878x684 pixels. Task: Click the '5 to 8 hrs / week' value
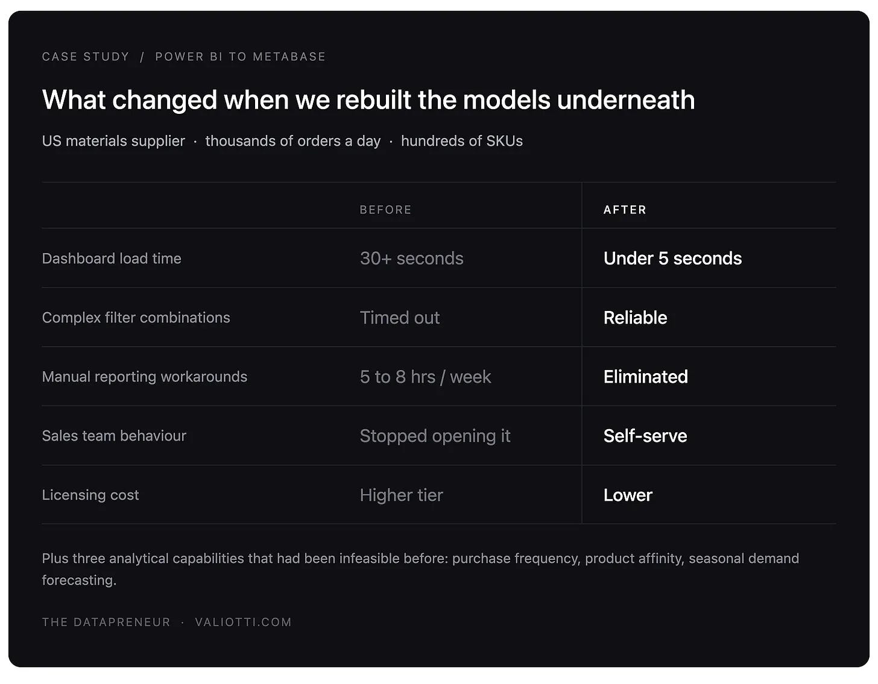[x=426, y=377]
